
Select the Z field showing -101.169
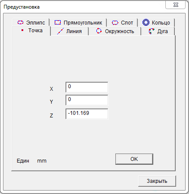click(x=87, y=114)
